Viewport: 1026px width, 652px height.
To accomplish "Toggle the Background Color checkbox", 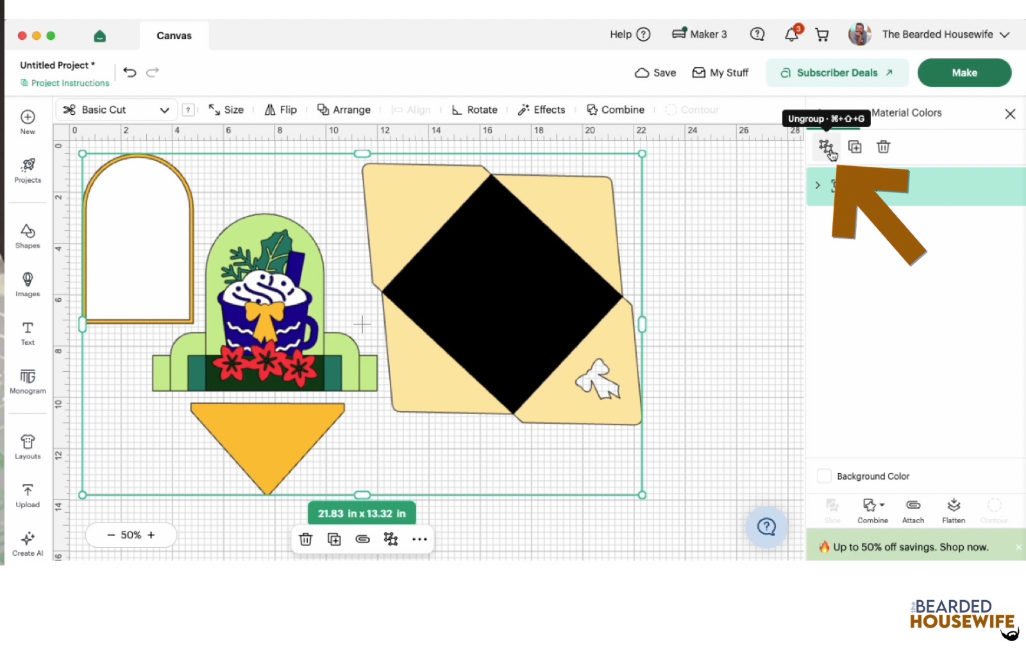I will coord(825,476).
